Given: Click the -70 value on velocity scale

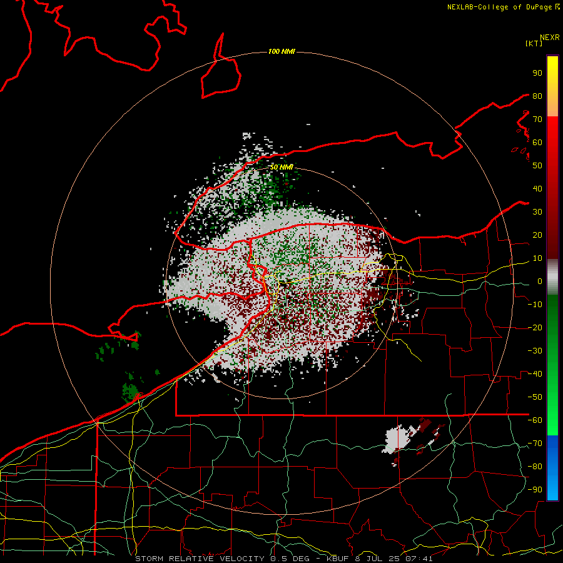Looking at the screenshot, I should [535, 444].
